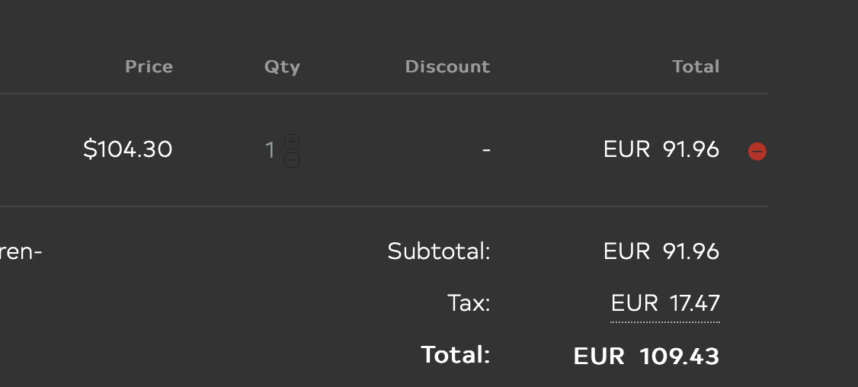The width and height of the screenshot is (858, 387).
Task: Select the $104.30 item price
Action: (x=128, y=149)
